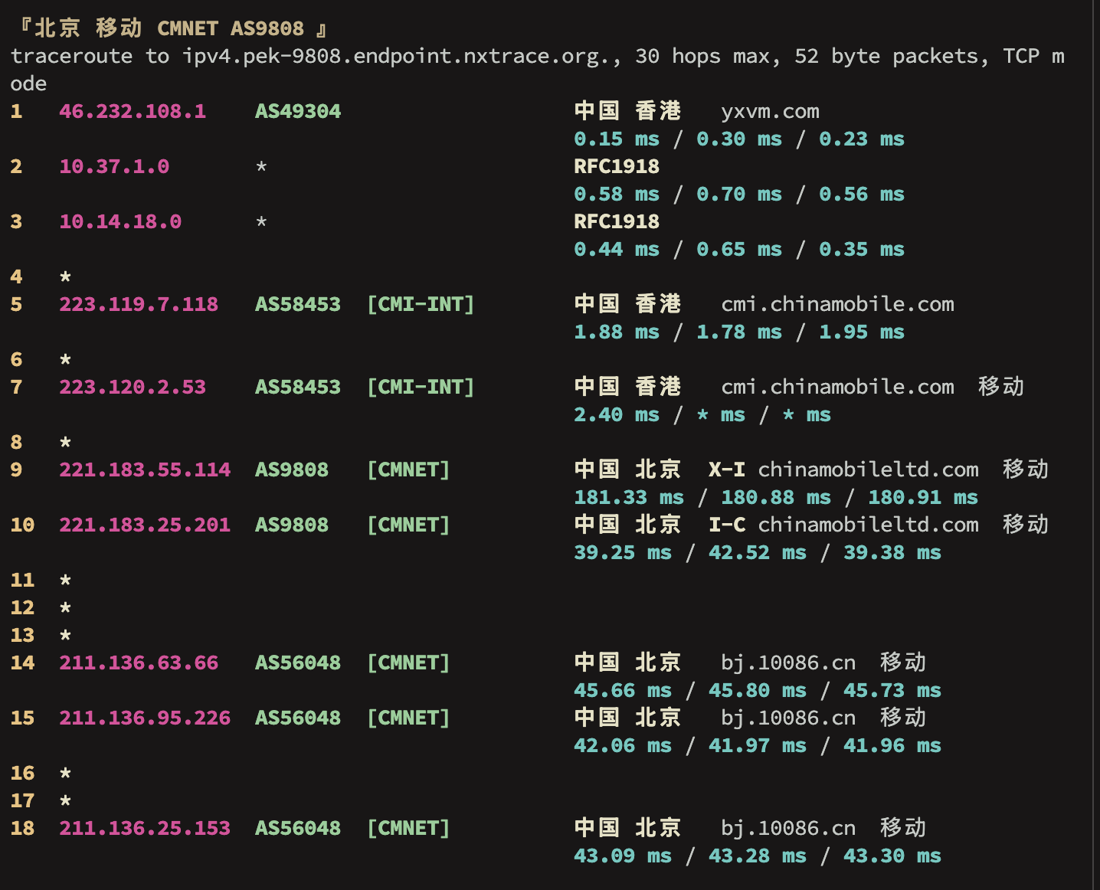The image size is (1100, 890).
Task: Click the asterisk on hop 17
Action: pyautogui.click(x=65, y=800)
